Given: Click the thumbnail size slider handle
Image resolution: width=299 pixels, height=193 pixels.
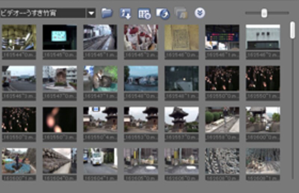Looking at the screenshot, I should coord(264,13).
